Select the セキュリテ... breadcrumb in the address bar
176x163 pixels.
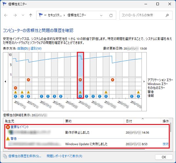coord(55,15)
